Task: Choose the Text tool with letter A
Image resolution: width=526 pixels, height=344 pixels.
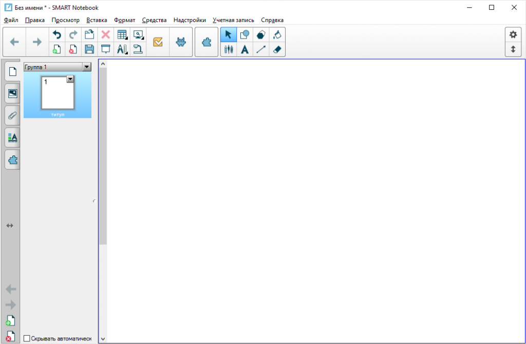Action: tap(245, 50)
